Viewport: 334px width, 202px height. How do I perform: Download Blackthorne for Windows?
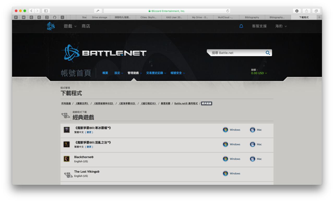pyautogui.click(x=231, y=159)
